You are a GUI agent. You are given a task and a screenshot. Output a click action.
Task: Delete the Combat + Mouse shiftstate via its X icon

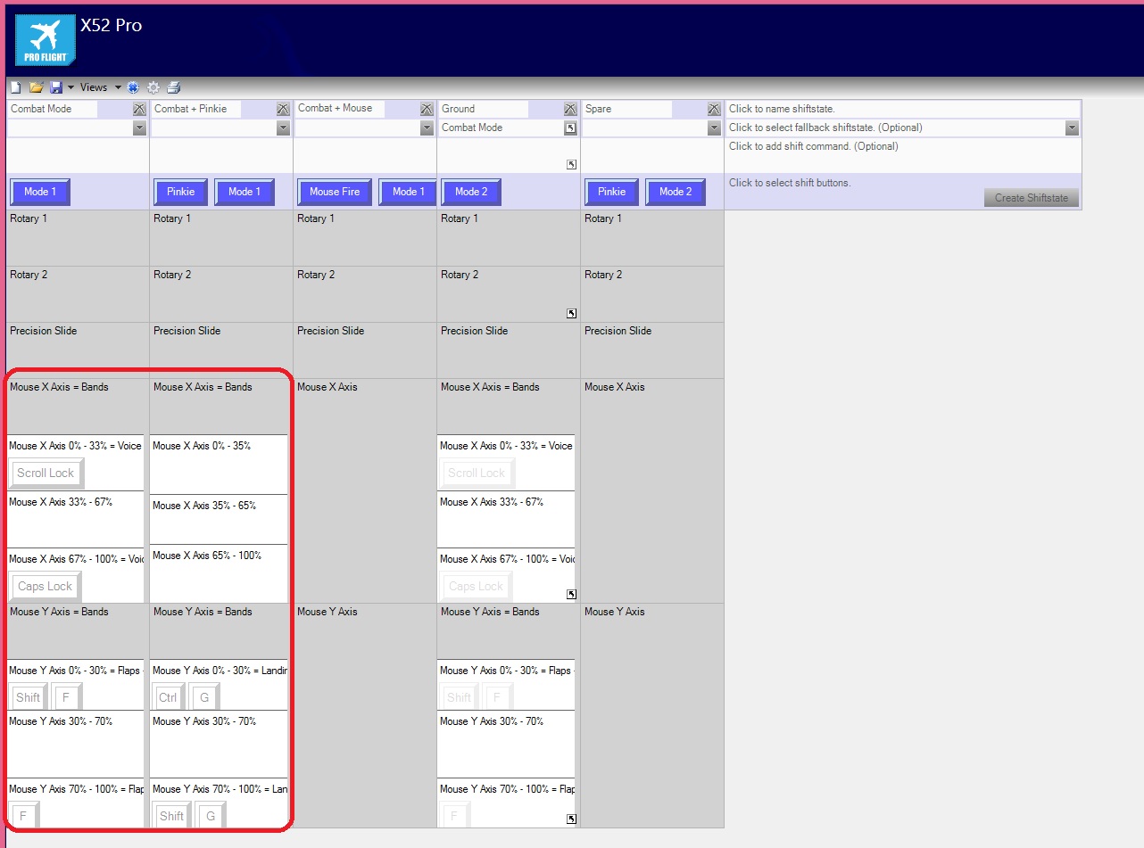(427, 109)
